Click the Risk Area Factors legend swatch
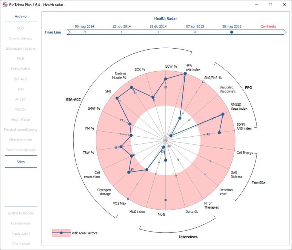 [61, 233]
